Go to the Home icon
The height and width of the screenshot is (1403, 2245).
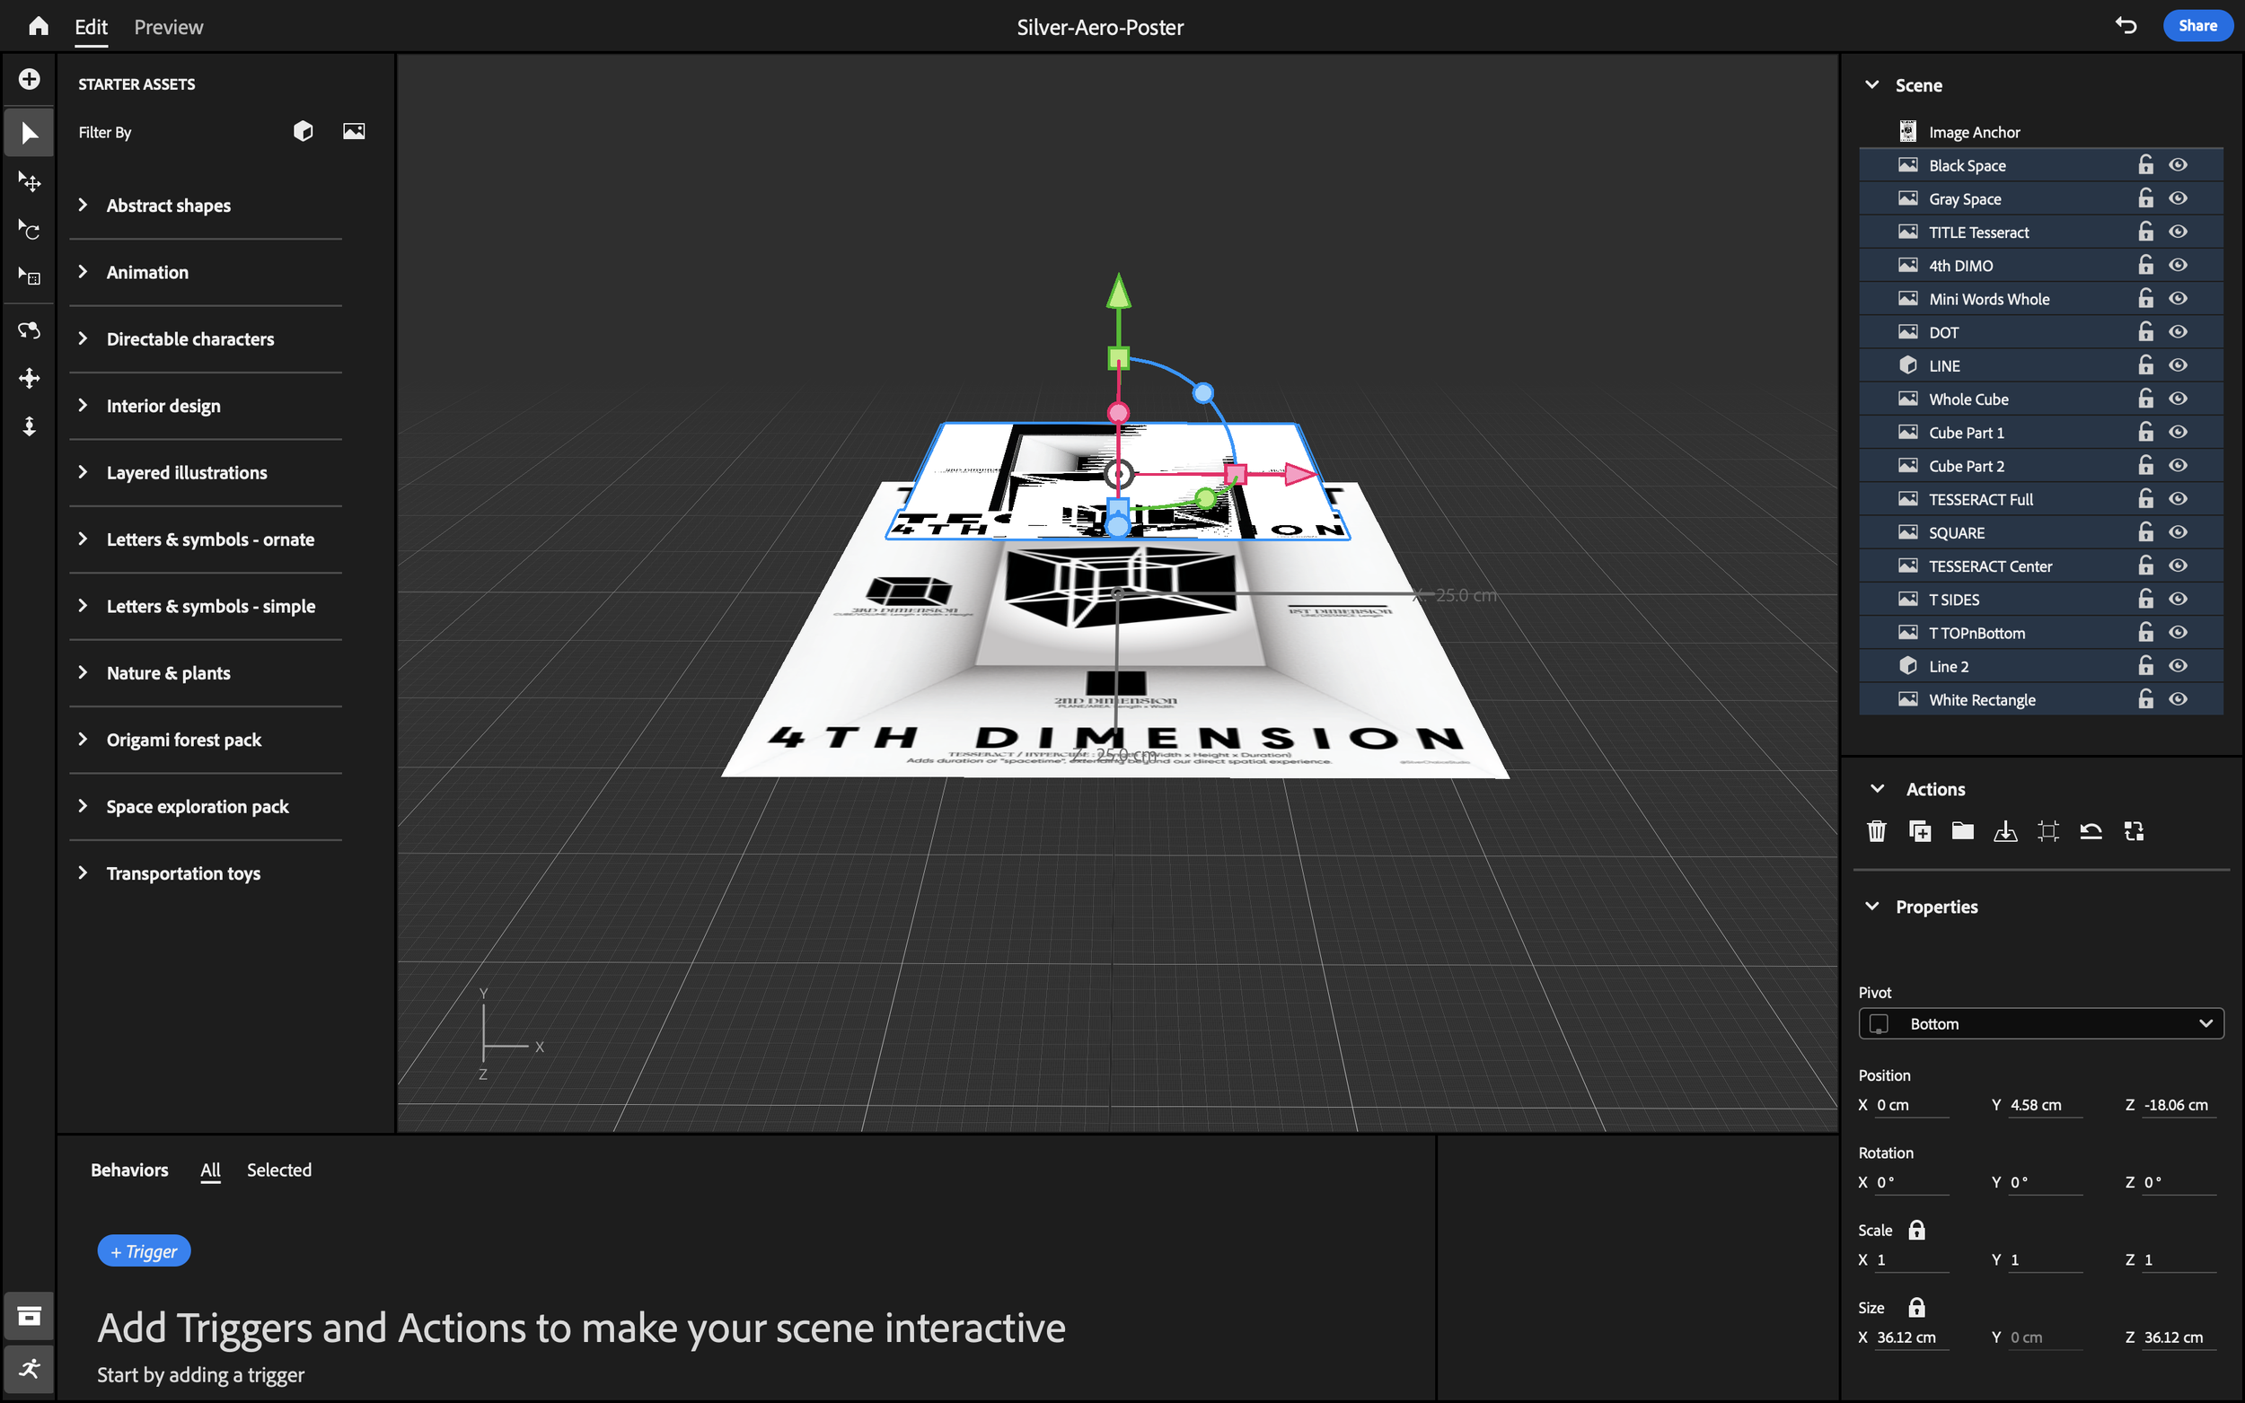coord(38,26)
